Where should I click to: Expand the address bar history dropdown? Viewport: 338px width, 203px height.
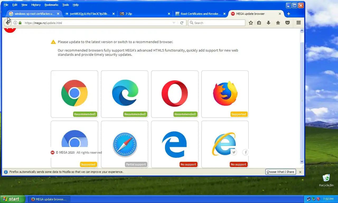point(174,23)
